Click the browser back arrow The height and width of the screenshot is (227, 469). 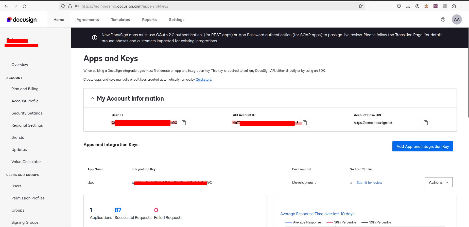pyautogui.click(x=6, y=6)
